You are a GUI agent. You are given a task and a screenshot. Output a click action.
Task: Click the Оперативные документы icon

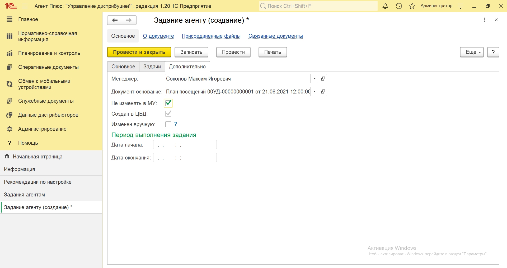click(x=10, y=67)
